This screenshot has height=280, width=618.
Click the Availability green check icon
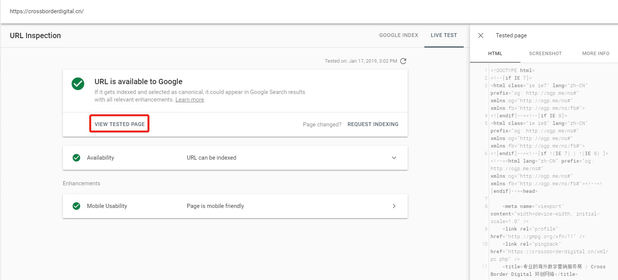[76, 158]
